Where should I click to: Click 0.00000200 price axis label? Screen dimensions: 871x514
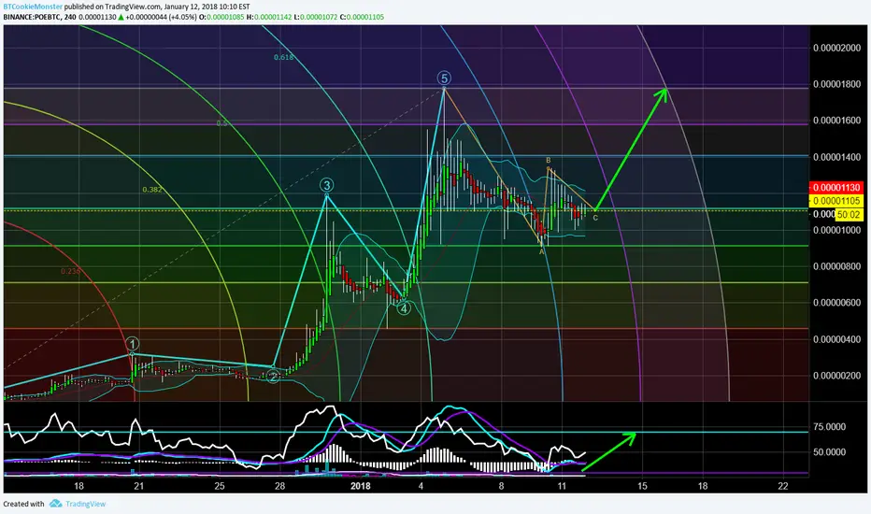(x=836, y=376)
